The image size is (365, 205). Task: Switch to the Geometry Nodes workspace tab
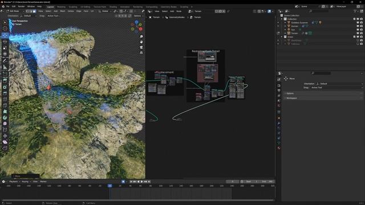tap(169, 7)
